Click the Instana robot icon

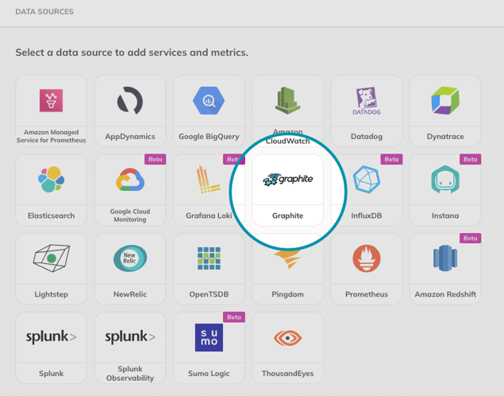[x=445, y=180]
